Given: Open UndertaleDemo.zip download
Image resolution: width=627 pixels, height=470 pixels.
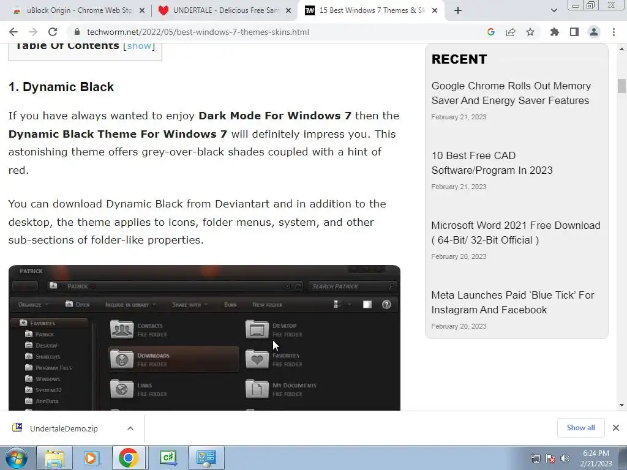Looking at the screenshot, I should 64,428.
